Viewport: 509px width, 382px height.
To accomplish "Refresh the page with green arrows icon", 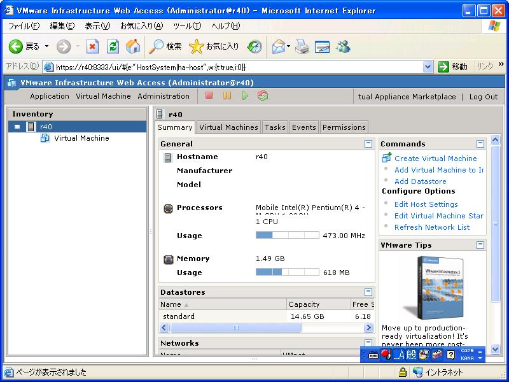I will click(x=113, y=46).
